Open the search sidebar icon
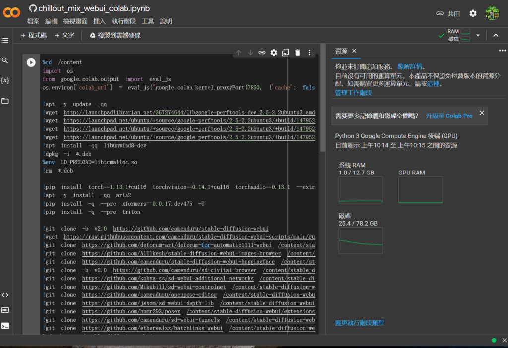 coord(5,60)
